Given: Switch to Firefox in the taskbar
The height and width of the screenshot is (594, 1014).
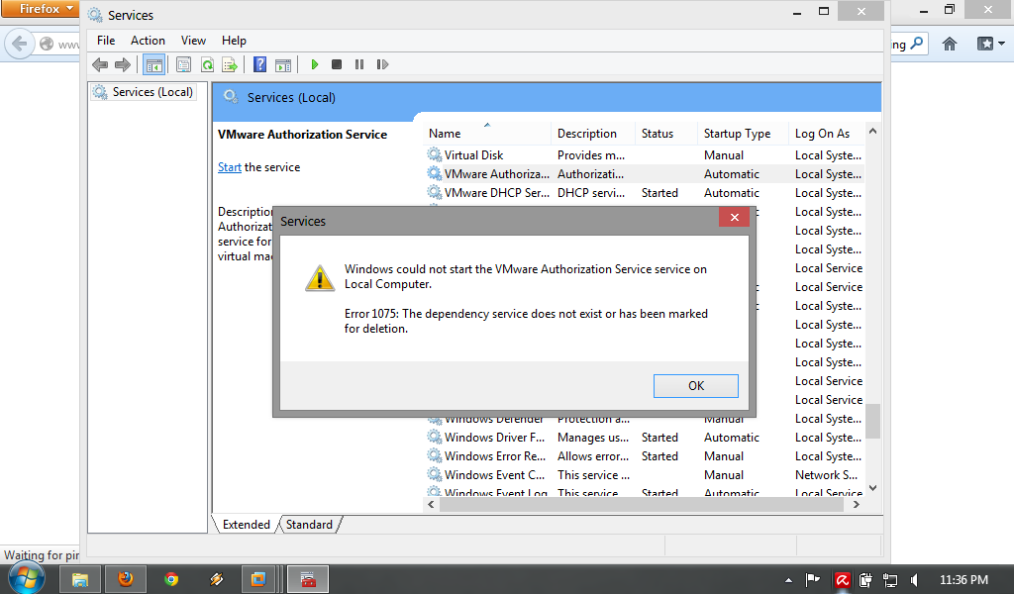Looking at the screenshot, I should pyautogui.click(x=126, y=579).
